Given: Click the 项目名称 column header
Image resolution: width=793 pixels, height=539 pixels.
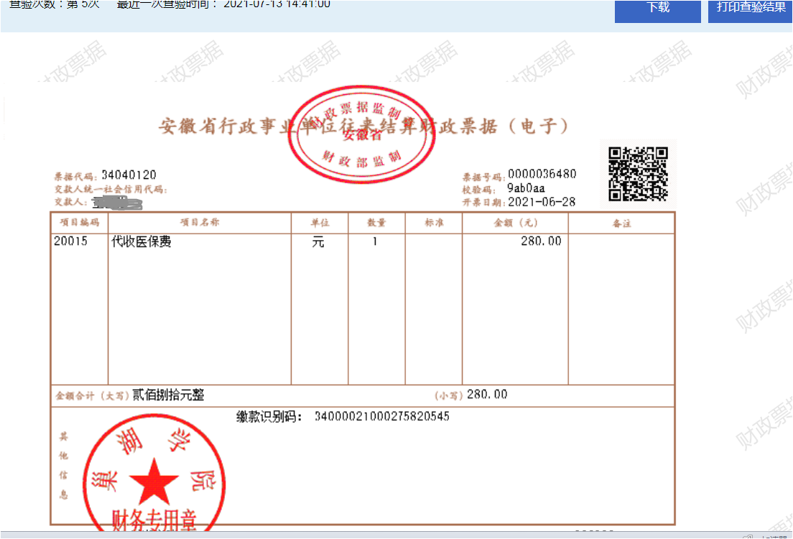Looking at the screenshot, I should [199, 224].
